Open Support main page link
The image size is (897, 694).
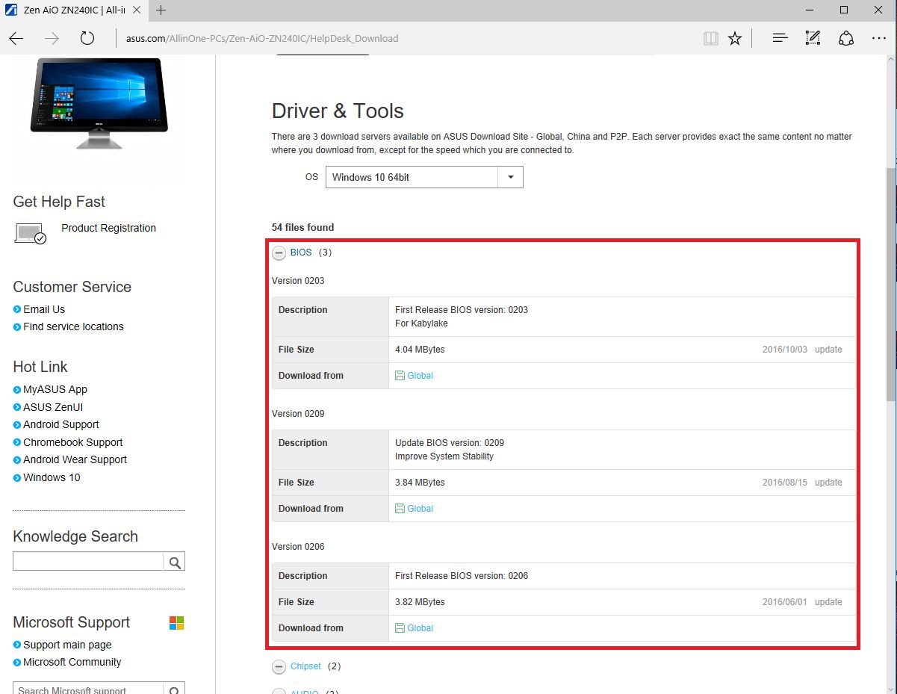(x=67, y=645)
